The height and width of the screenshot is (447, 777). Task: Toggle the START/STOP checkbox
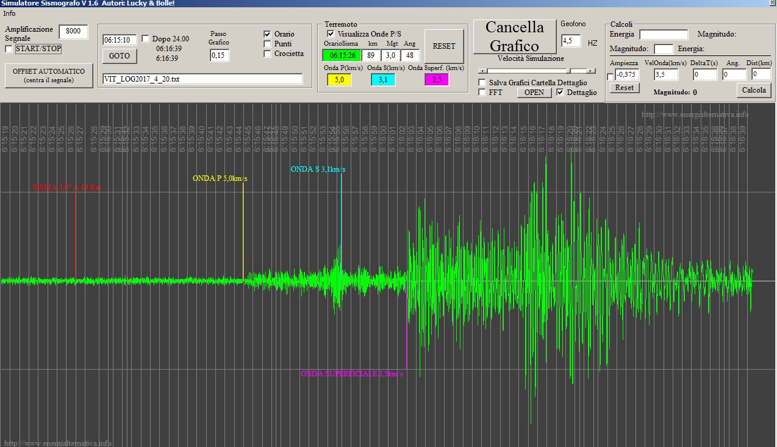point(9,49)
